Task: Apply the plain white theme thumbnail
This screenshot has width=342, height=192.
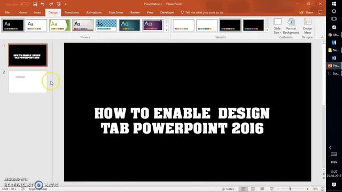Action: tap(36, 25)
